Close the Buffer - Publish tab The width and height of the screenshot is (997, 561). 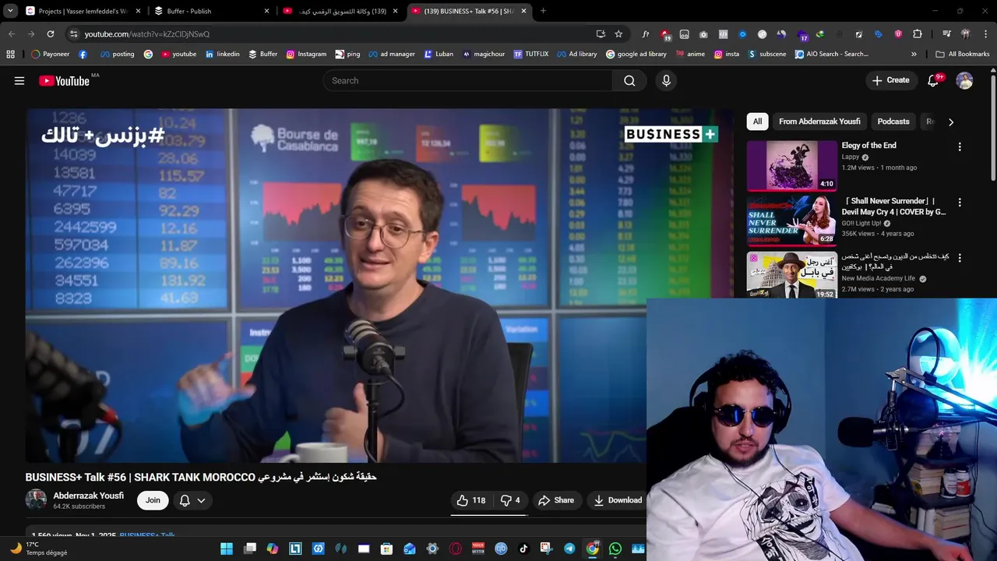pyautogui.click(x=266, y=11)
